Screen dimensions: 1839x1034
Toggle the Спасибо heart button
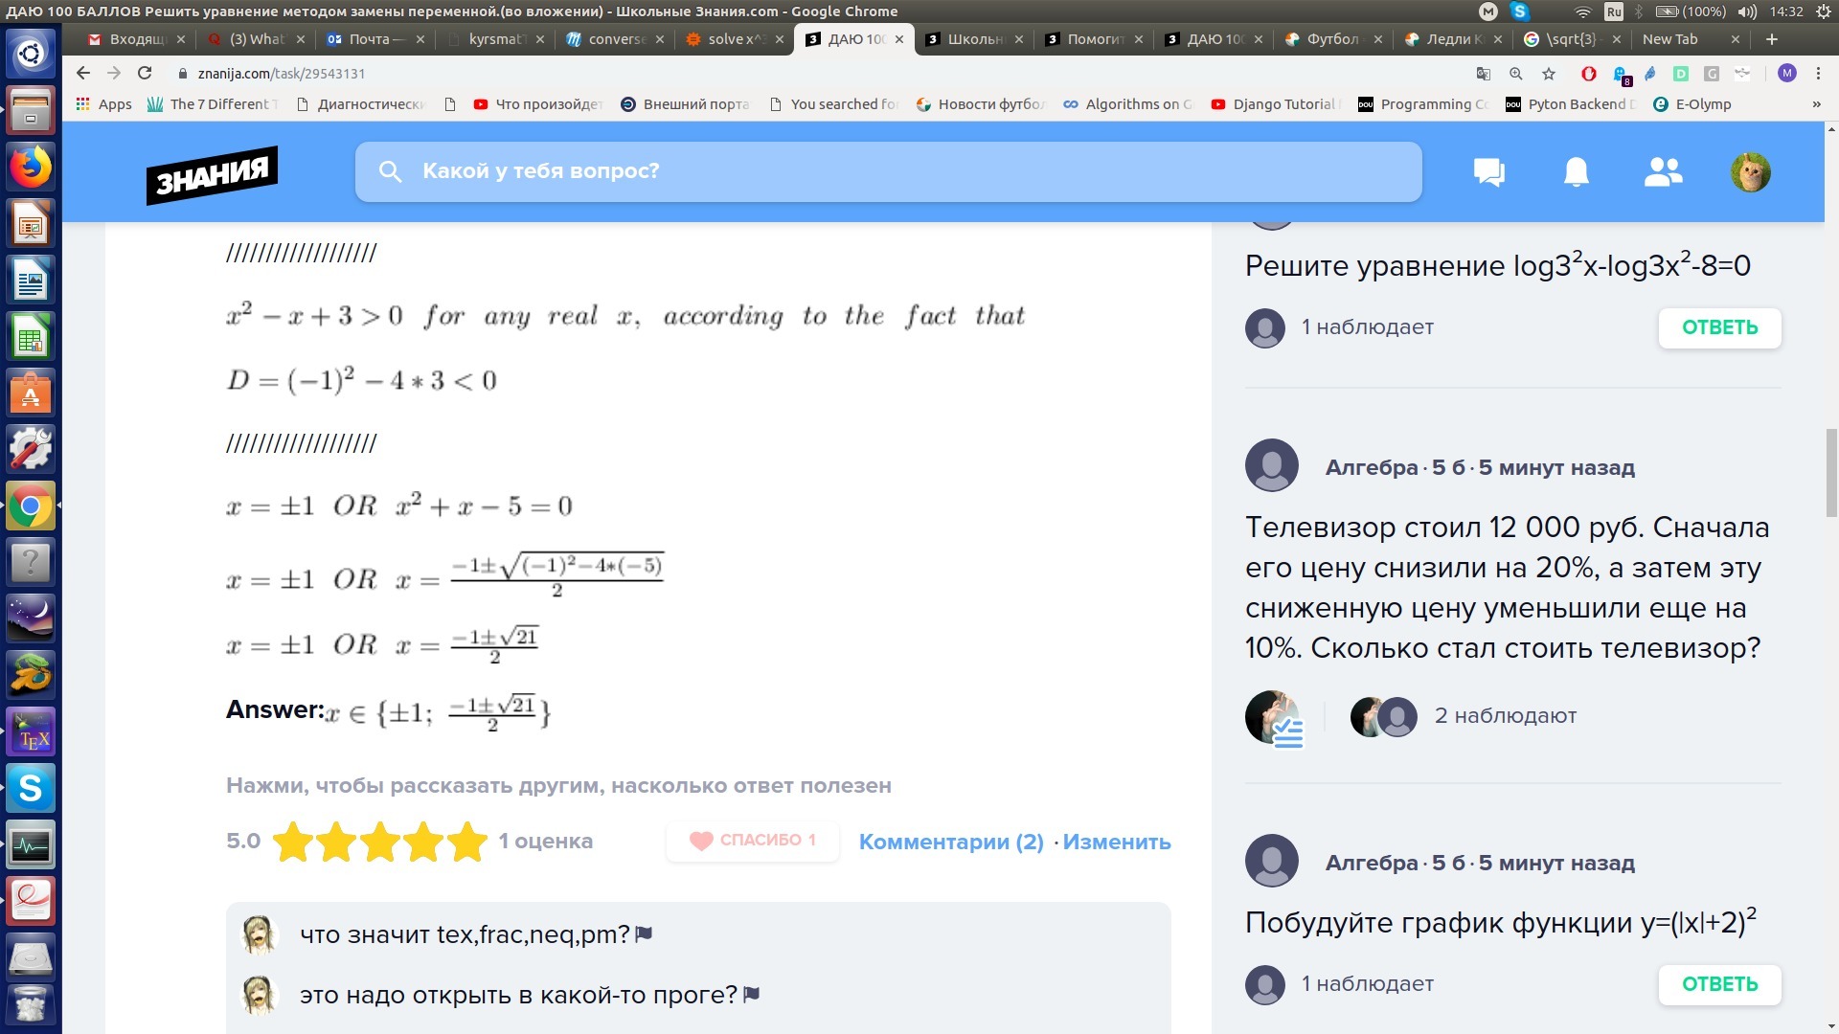click(753, 841)
